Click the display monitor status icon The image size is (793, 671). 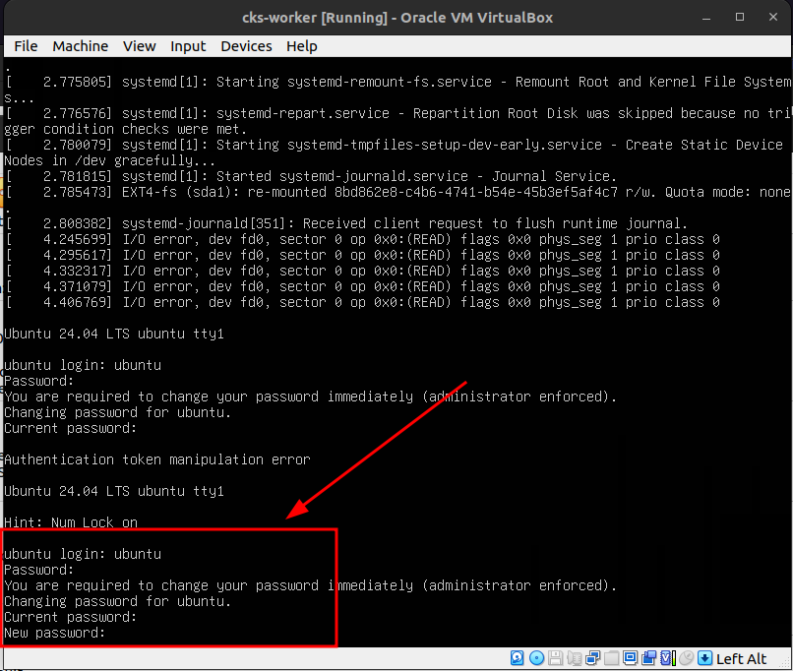(x=630, y=658)
